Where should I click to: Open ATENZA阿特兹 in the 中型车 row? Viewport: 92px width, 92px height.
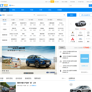[x=33, y=28]
